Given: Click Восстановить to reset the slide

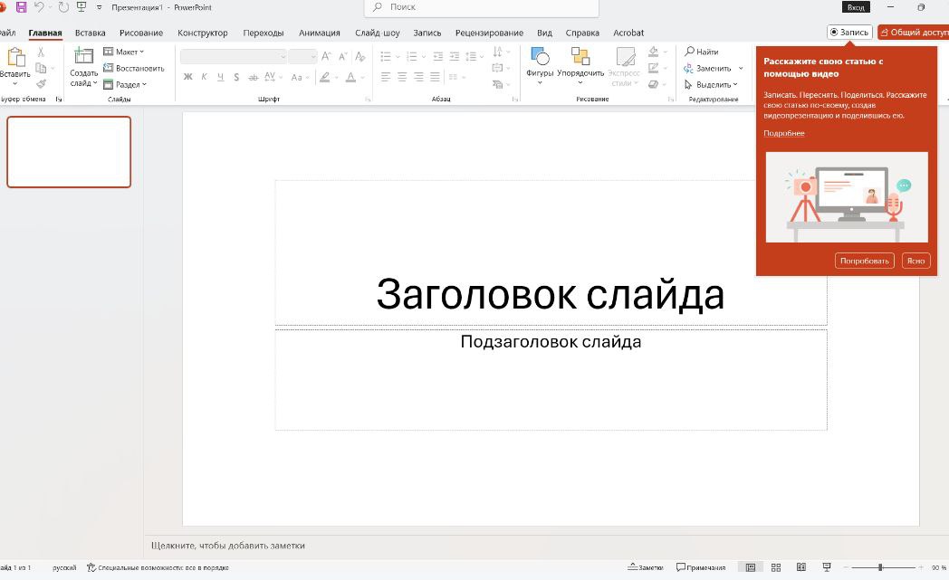Looking at the screenshot, I should [134, 68].
